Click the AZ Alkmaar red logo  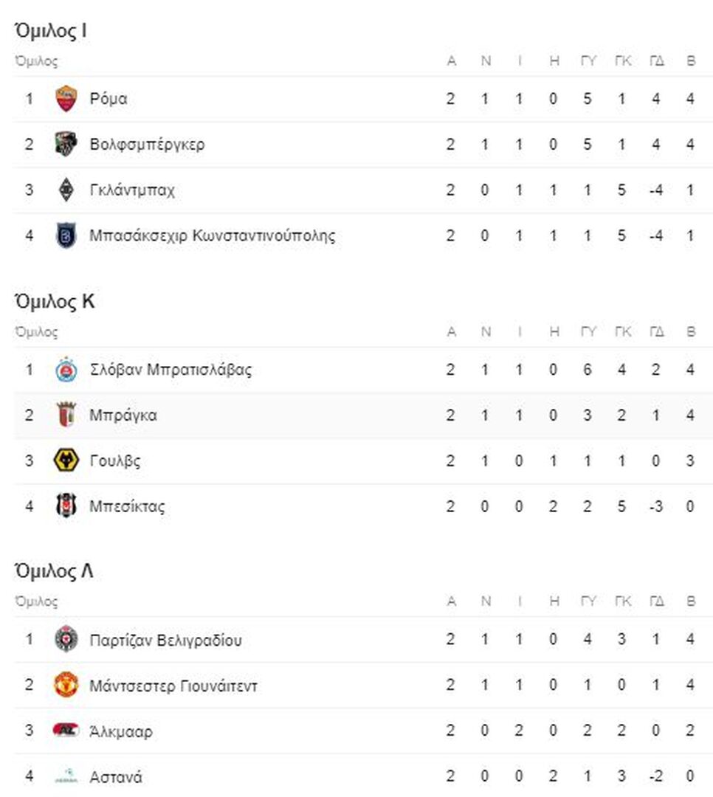click(x=66, y=731)
